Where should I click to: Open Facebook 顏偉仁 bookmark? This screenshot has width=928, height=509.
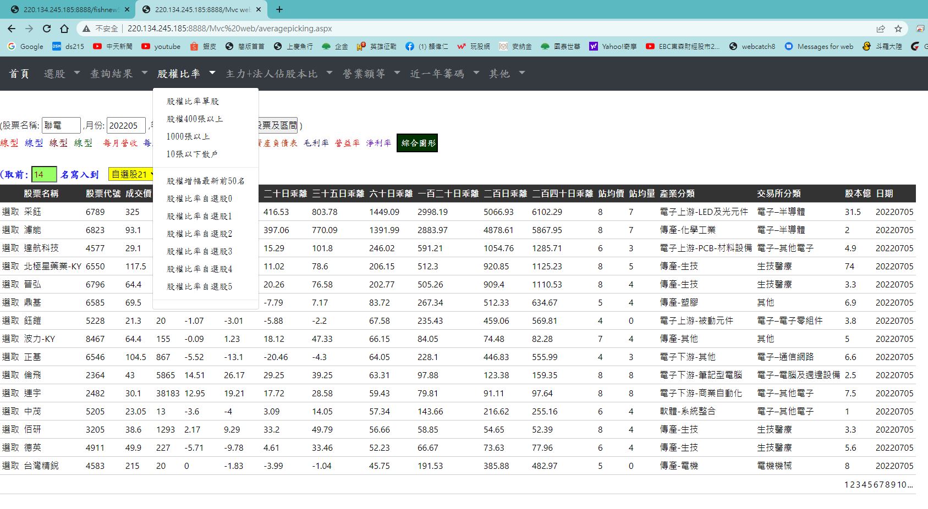(427, 47)
